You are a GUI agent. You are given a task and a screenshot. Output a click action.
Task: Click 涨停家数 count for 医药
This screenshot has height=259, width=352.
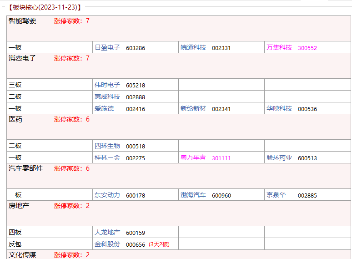[71, 119]
